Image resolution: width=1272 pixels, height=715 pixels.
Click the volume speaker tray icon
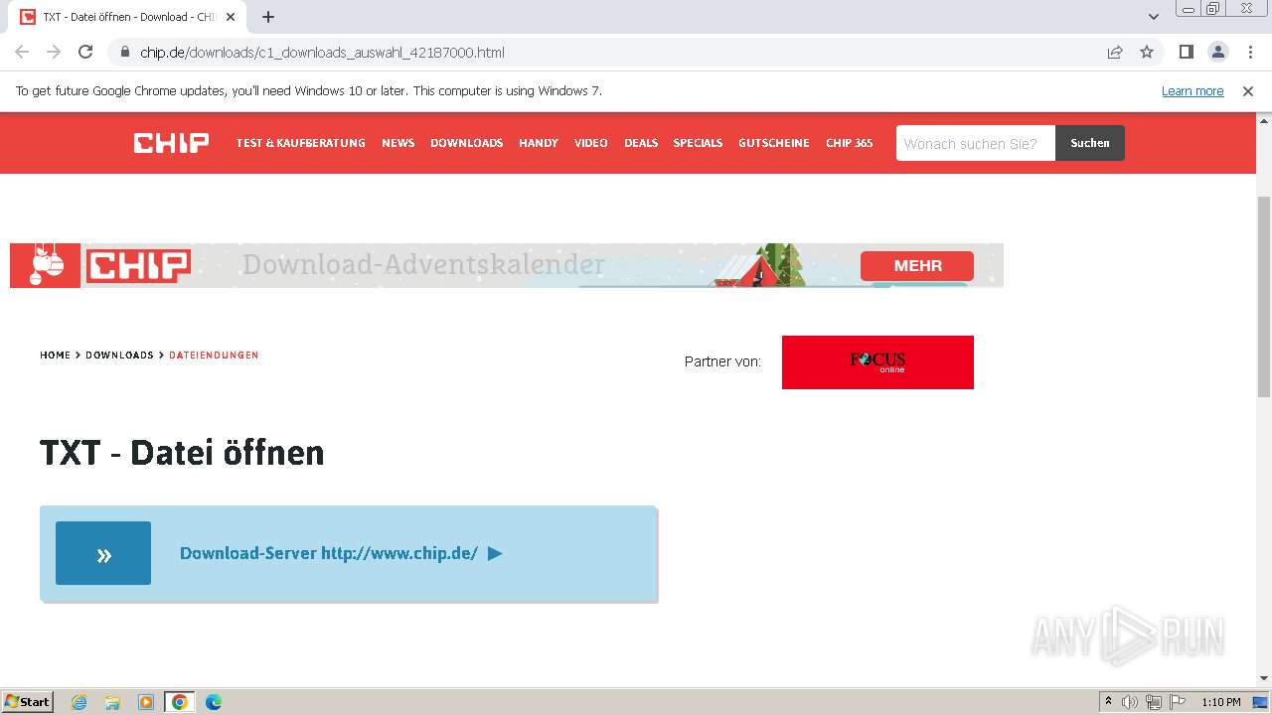(1130, 702)
